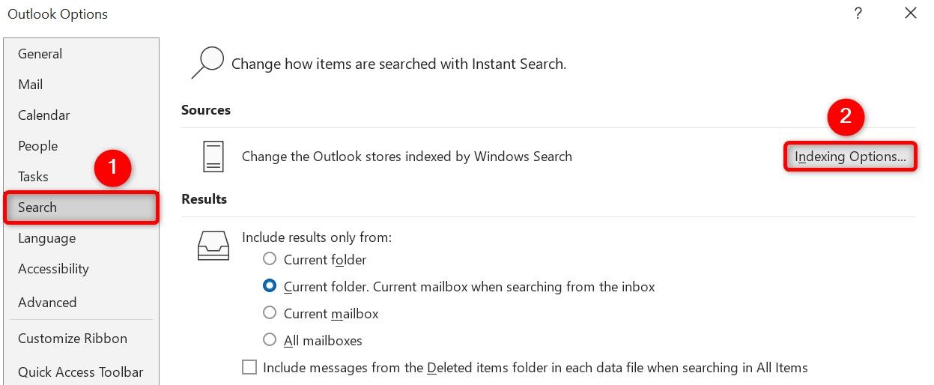This screenshot has height=385, width=934.
Task: Click the inbox tray Results icon
Action: (213, 245)
